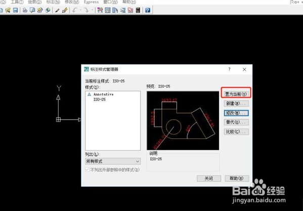Click the Redo arrow icon

(86, 10)
